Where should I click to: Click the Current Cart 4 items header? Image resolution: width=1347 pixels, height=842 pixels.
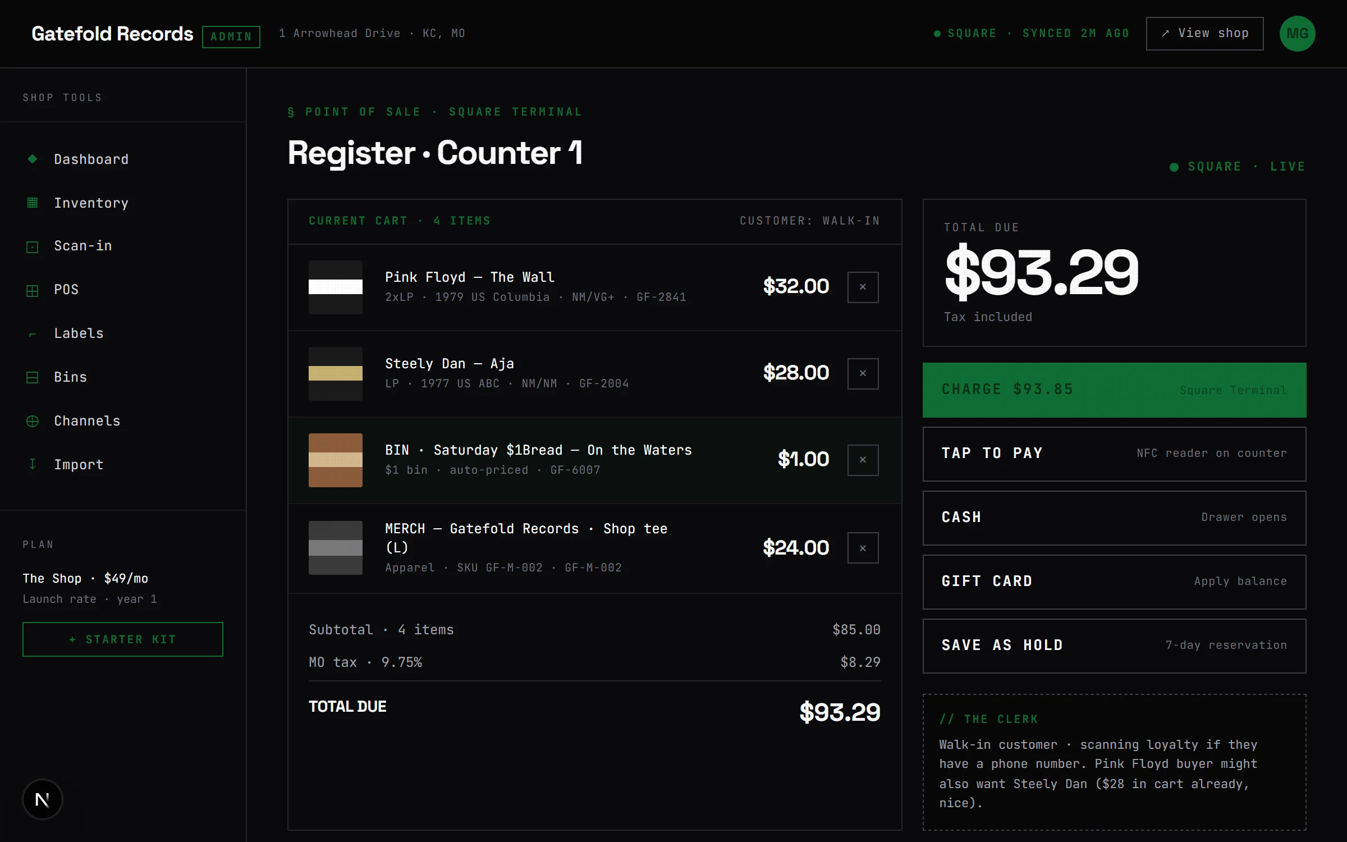coord(400,221)
